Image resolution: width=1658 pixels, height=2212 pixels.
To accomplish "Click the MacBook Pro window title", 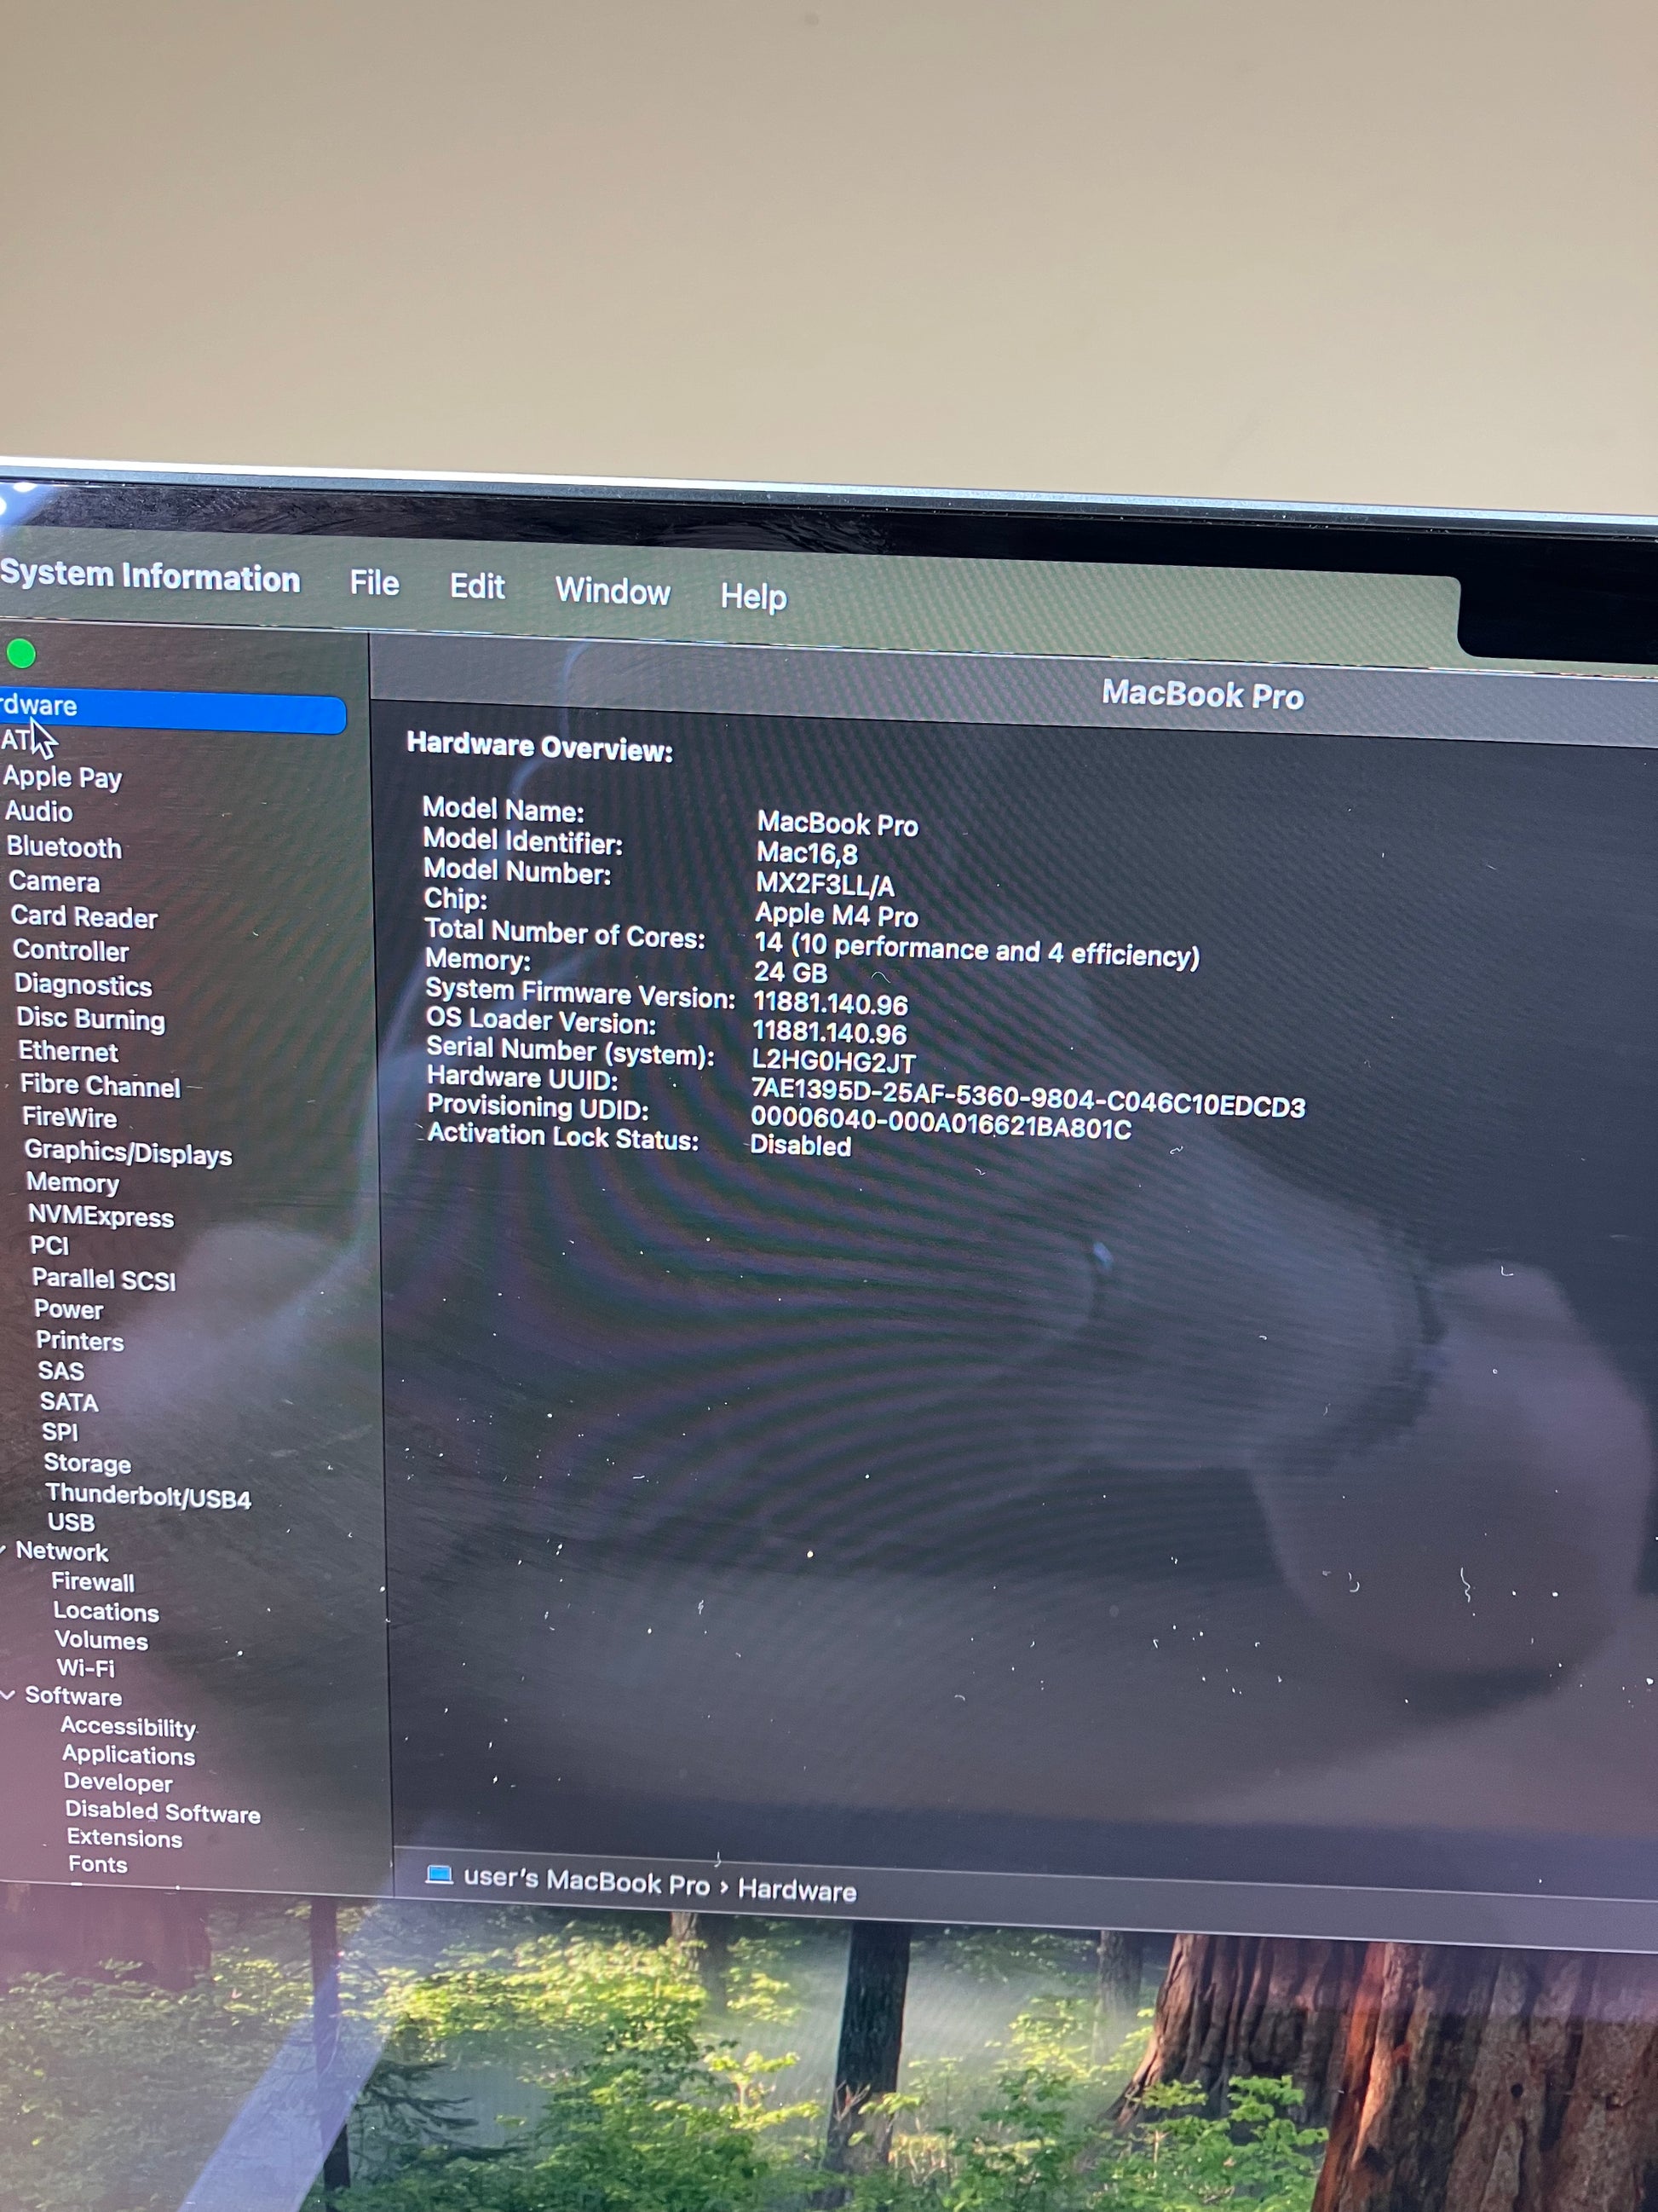I will point(1203,695).
